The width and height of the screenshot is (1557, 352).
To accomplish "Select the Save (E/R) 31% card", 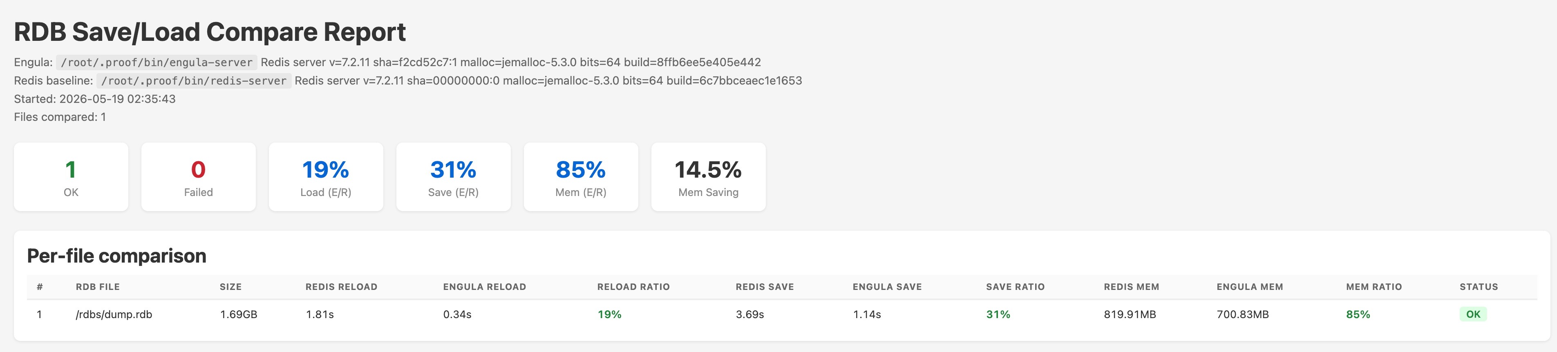I will click(453, 177).
